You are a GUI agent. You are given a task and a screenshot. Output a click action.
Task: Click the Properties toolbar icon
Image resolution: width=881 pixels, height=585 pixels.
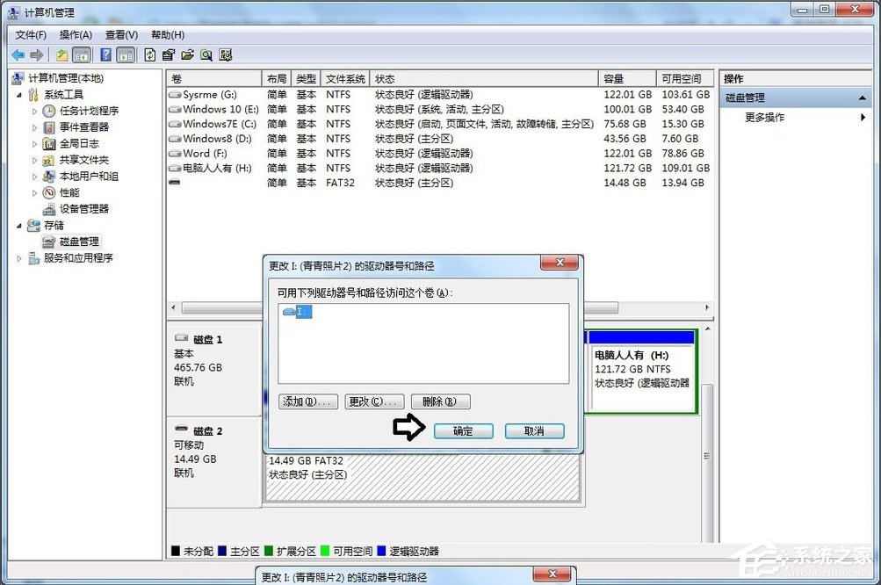(x=169, y=54)
